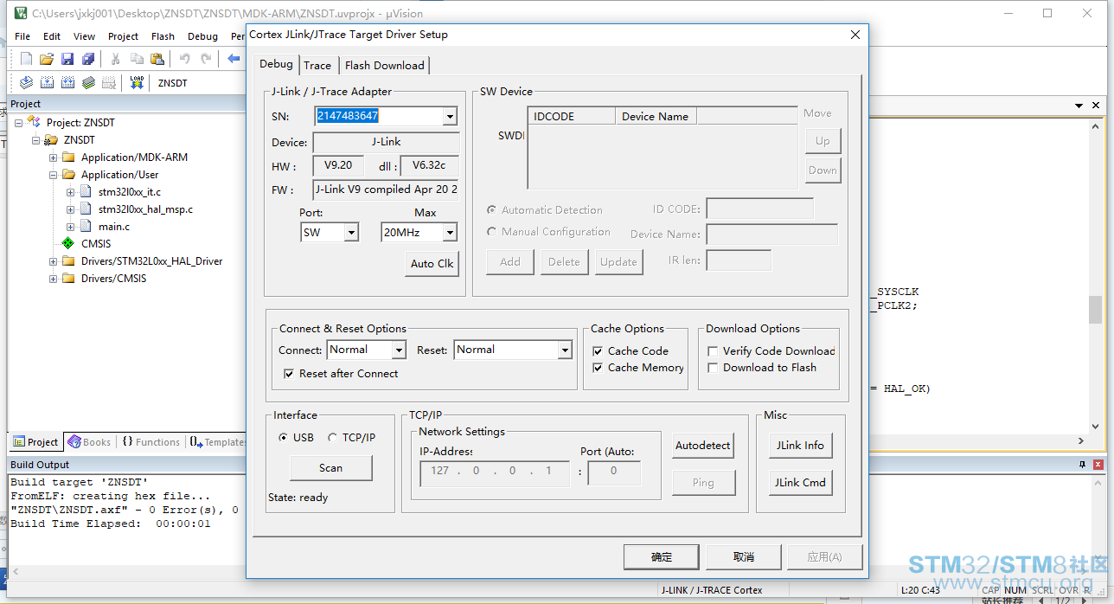Expand the Application/MDK-ARM folder
This screenshot has width=1114, height=604.
coord(53,157)
